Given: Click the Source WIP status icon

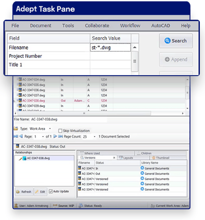Looking at the screenshot, I should [55, 205].
